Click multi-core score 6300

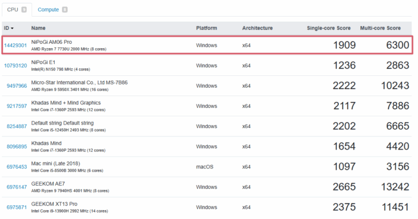point(398,45)
